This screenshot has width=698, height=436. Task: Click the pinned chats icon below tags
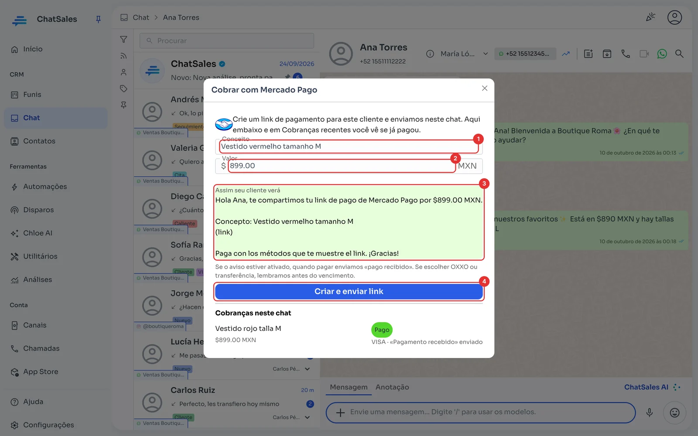tap(123, 105)
